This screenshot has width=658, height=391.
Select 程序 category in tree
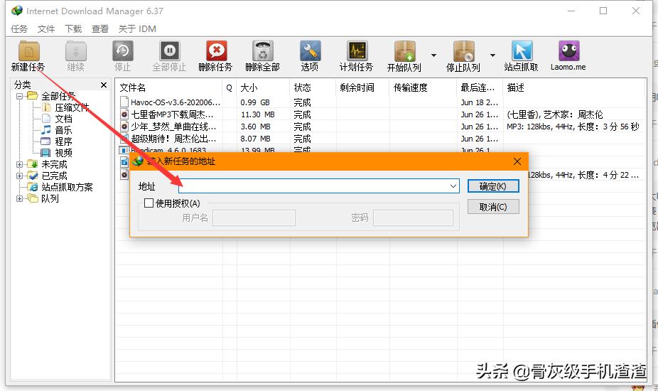[63, 141]
